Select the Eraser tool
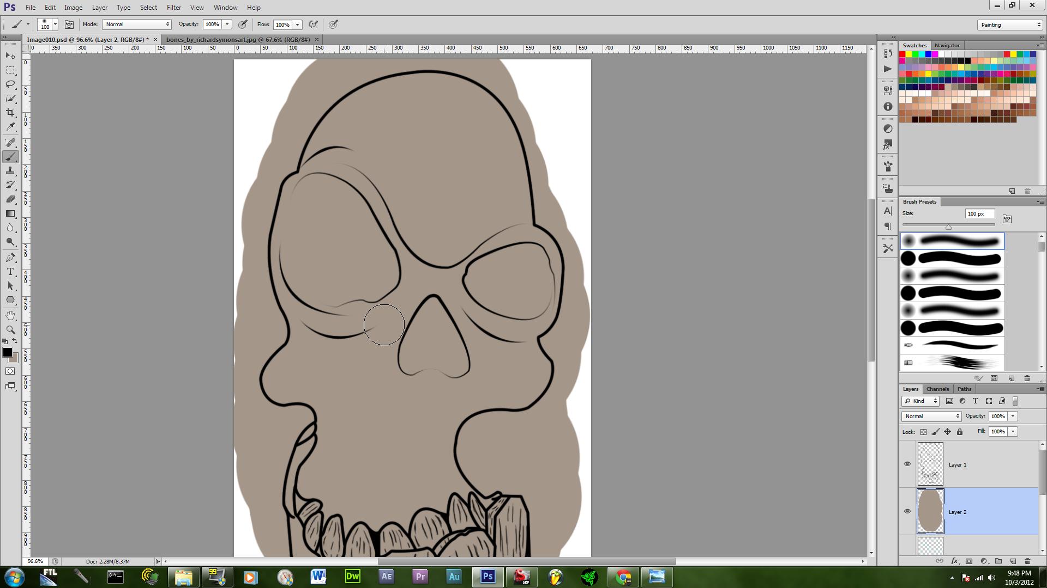 (10, 199)
